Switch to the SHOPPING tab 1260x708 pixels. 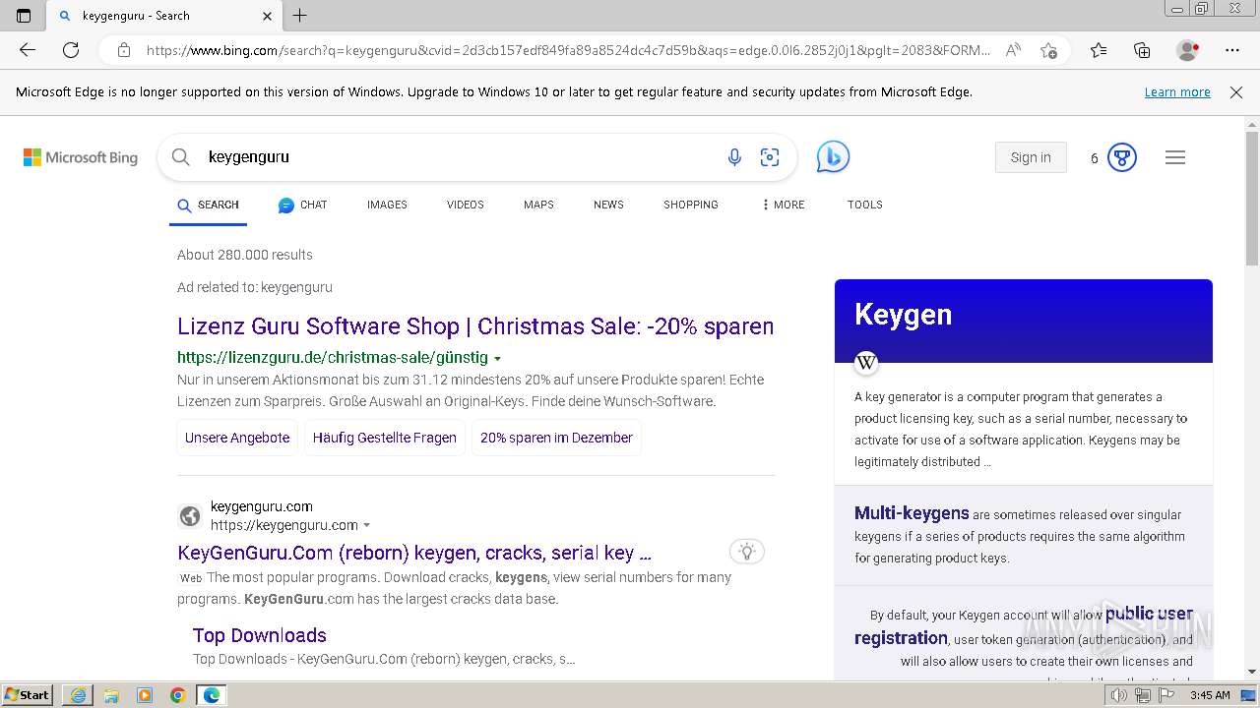click(691, 205)
